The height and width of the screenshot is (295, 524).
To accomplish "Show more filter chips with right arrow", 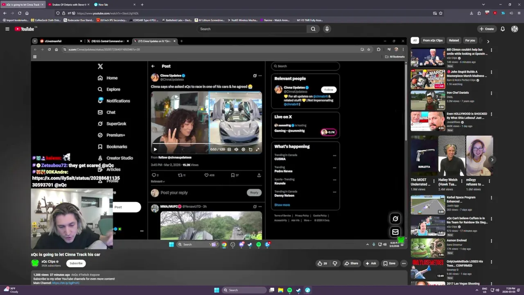I will coord(488,41).
